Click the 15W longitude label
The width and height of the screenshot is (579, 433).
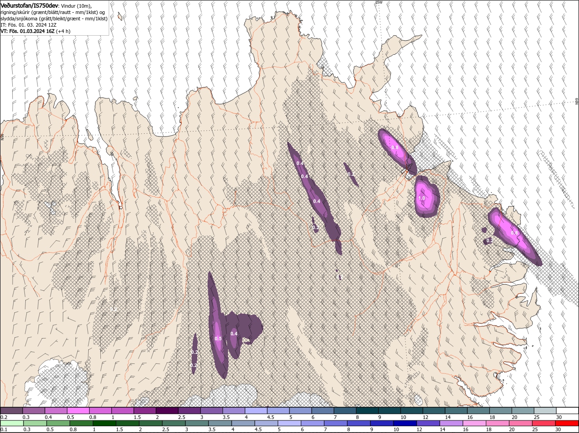pos(379,2)
